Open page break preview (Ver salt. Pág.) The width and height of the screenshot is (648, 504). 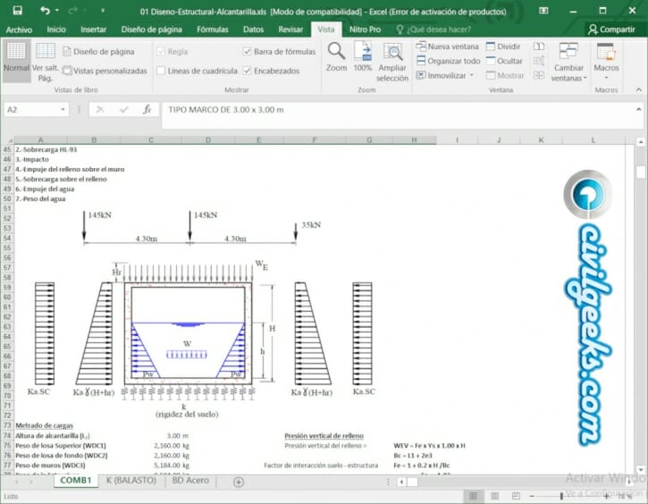(x=45, y=62)
